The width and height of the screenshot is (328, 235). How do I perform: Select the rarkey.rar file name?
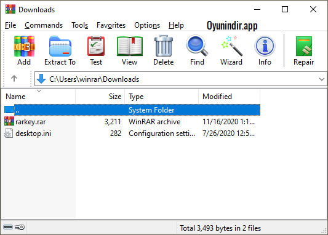(x=31, y=122)
